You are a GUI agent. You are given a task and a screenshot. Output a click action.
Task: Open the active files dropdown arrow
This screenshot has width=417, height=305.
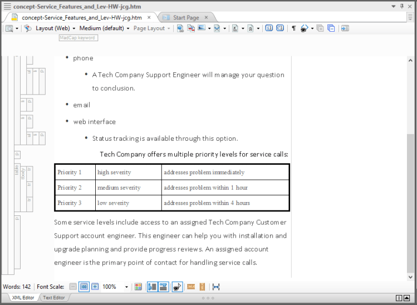pyautogui.click(x=394, y=6)
